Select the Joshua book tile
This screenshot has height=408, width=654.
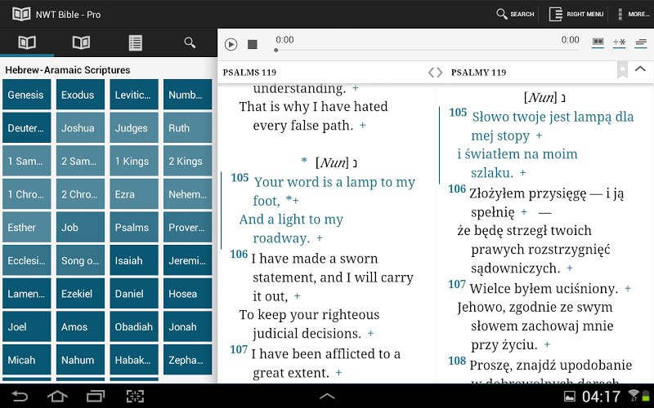(x=80, y=128)
